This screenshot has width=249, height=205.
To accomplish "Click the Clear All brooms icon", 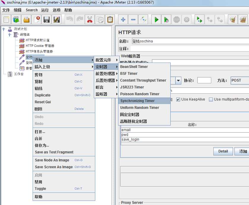I will coord(243,20).
